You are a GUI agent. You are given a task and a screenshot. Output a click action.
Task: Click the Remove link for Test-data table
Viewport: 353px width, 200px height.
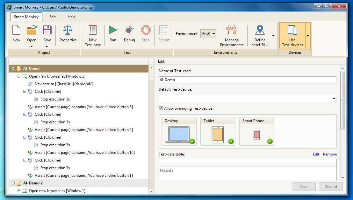330,154
